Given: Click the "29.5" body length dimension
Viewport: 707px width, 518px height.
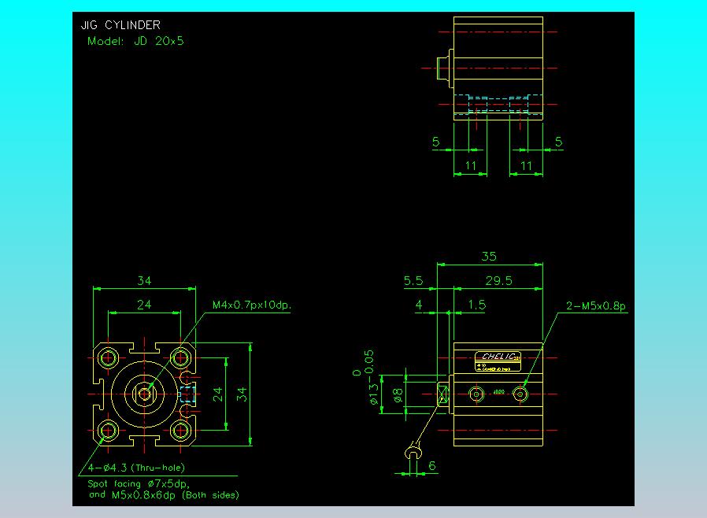Looking at the screenshot, I should click(498, 281).
